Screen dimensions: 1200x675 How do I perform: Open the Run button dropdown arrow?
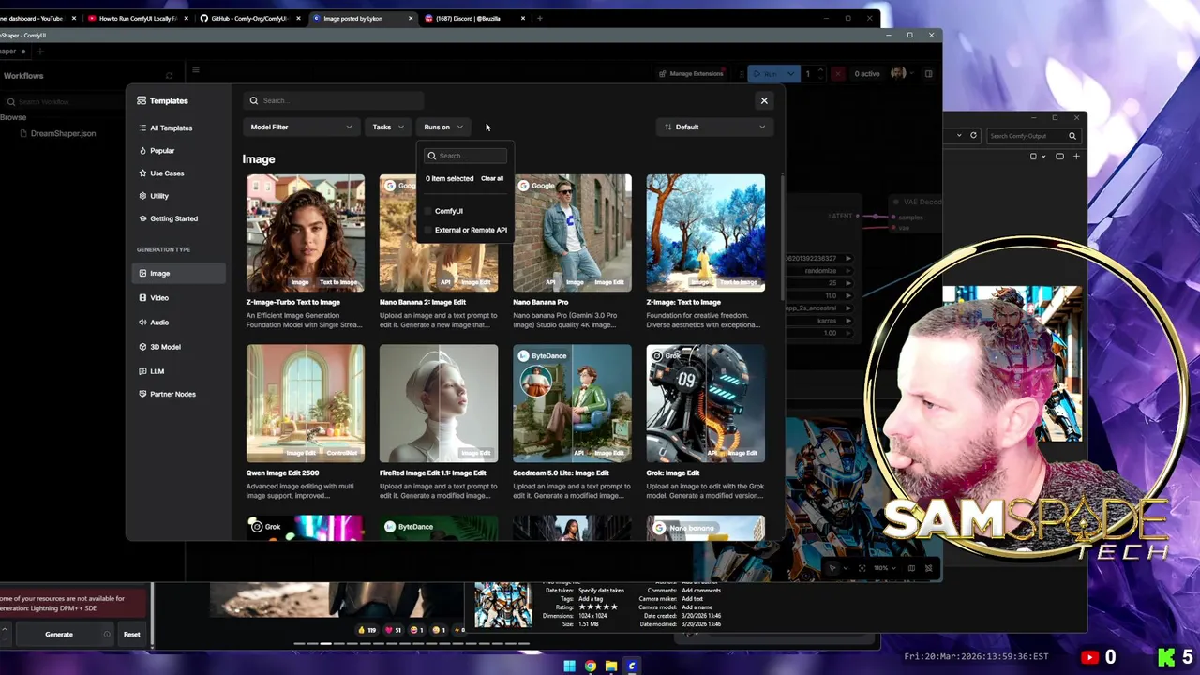792,74
